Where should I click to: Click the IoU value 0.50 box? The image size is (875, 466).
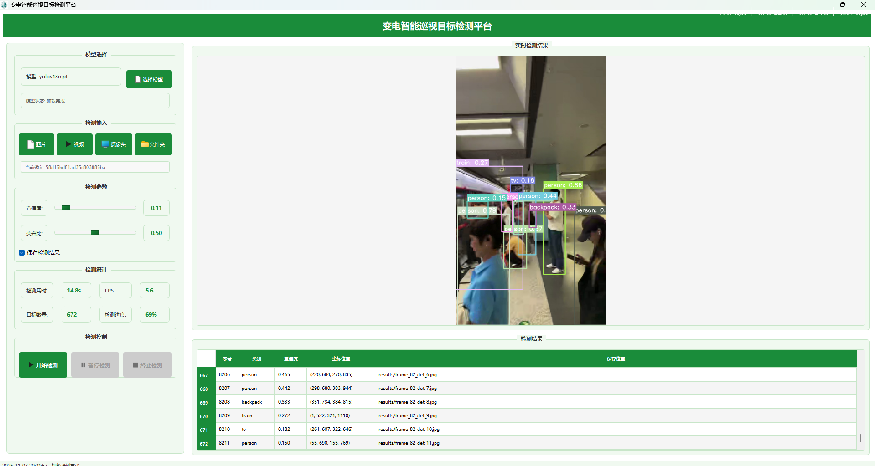[x=156, y=233]
